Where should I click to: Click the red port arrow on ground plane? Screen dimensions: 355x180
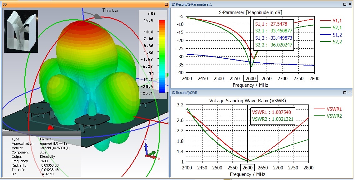[x=51, y=128]
